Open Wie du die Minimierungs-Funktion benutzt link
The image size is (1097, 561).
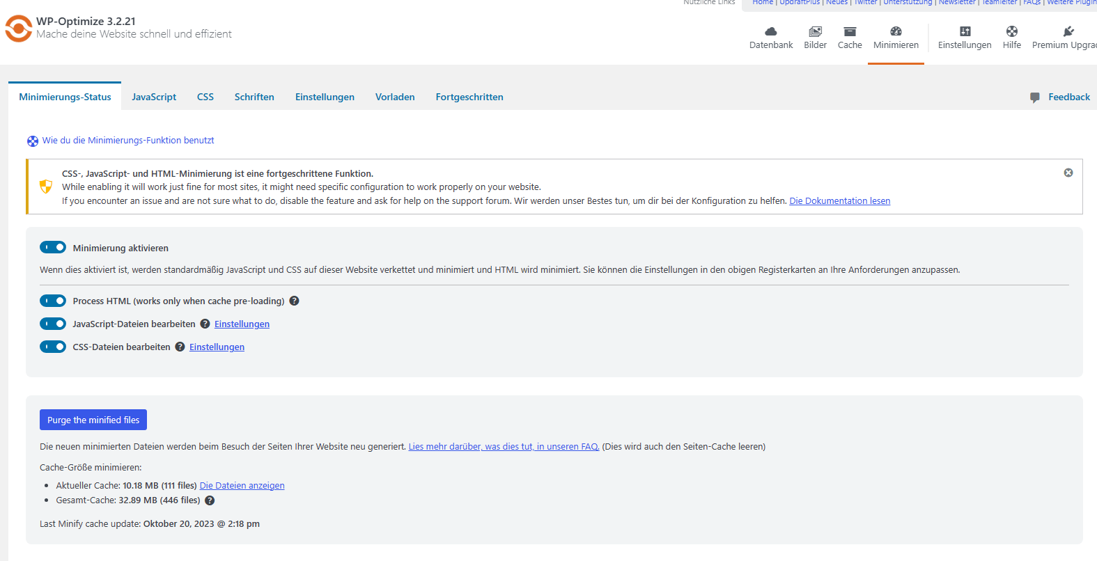point(128,141)
